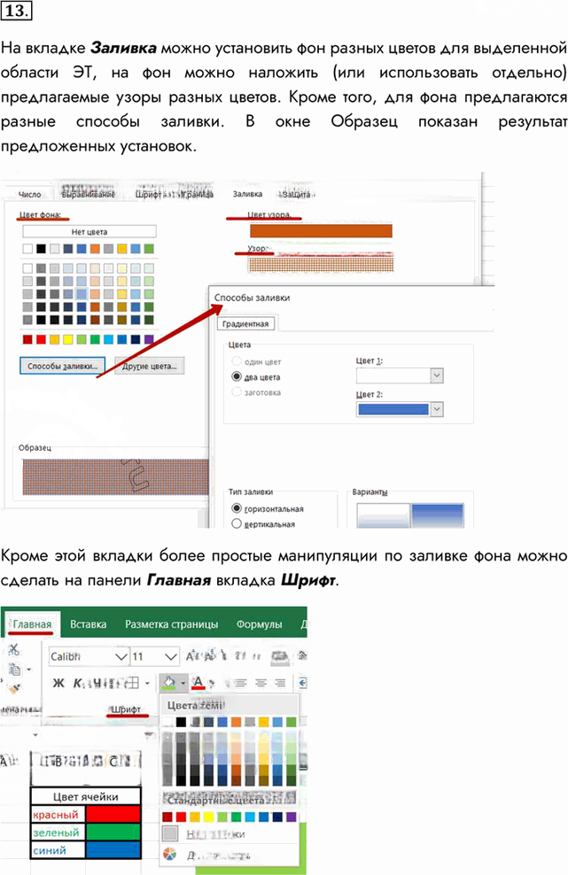Select 'заготовка' radio option

pyautogui.click(x=237, y=392)
